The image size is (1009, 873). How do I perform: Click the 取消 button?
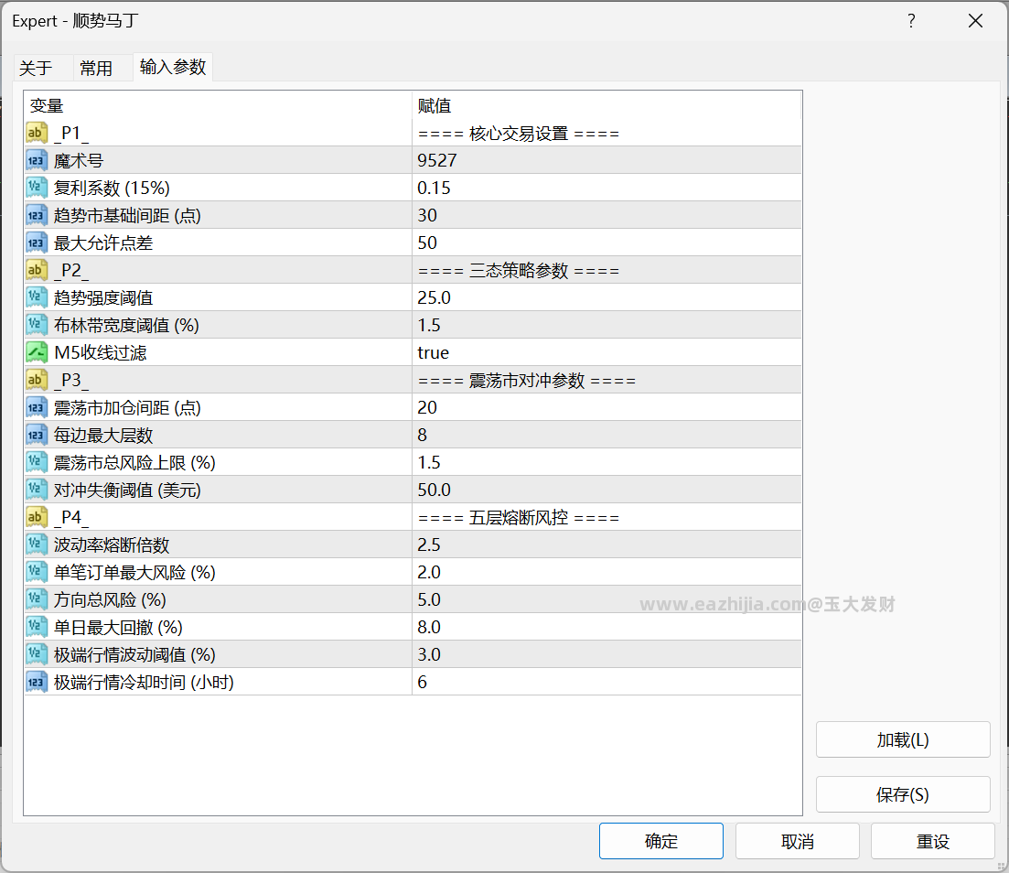pos(798,841)
